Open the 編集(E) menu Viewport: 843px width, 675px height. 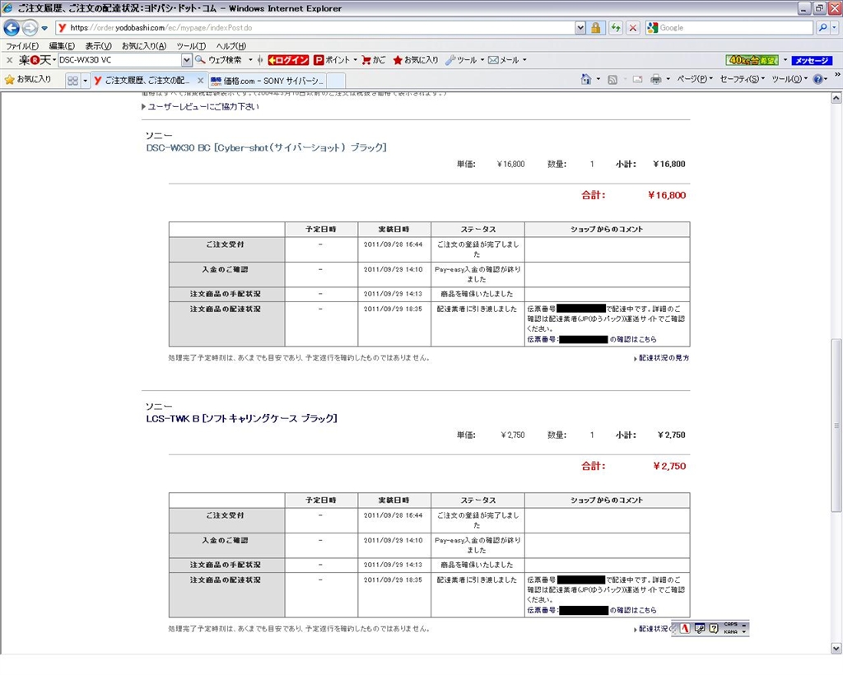[x=62, y=45]
